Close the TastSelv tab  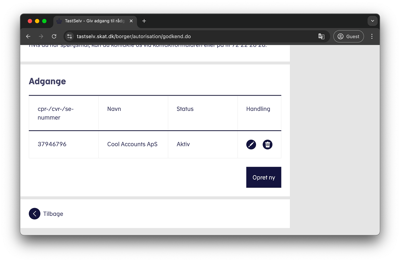click(x=131, y=21)
